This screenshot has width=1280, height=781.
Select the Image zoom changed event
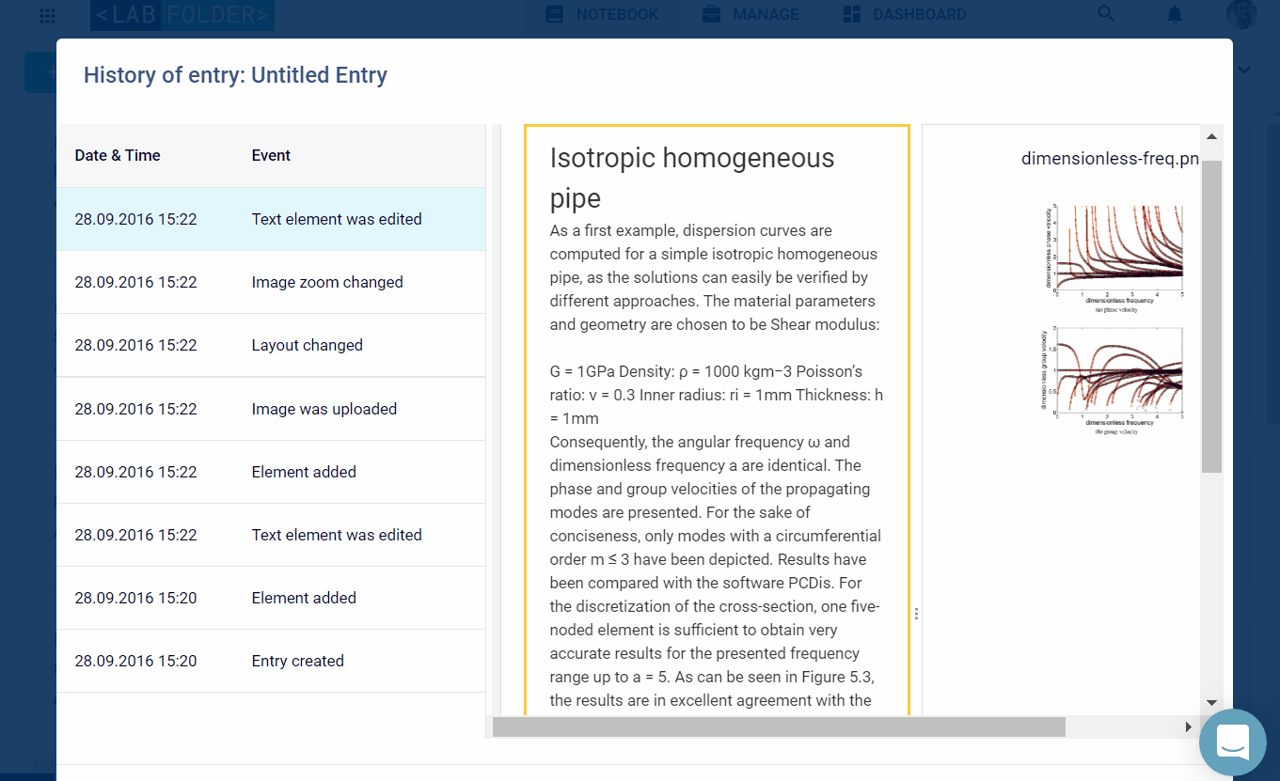click(x=271, y=282)
